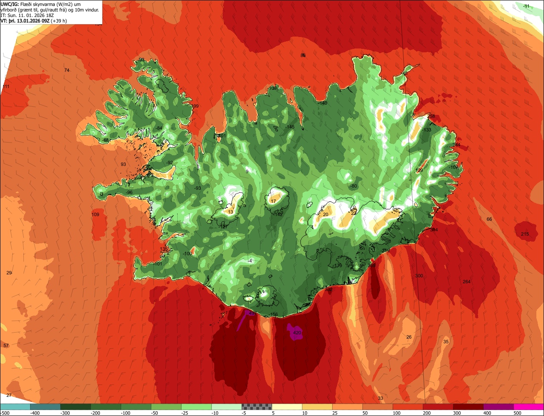The width and height of the screenshot is (544, 416).
Task: Click the '66' value on the map
Action: pos(489,219)
